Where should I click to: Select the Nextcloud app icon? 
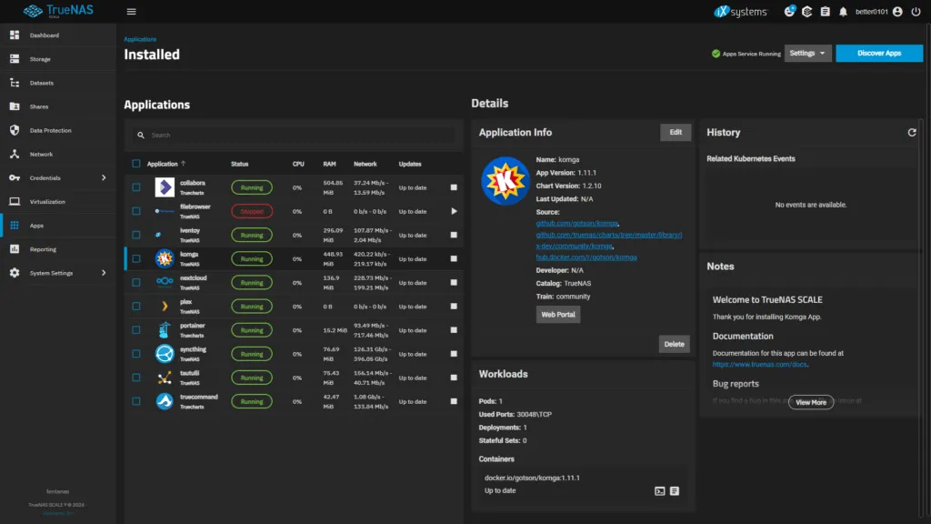click(x=164, y=282)
